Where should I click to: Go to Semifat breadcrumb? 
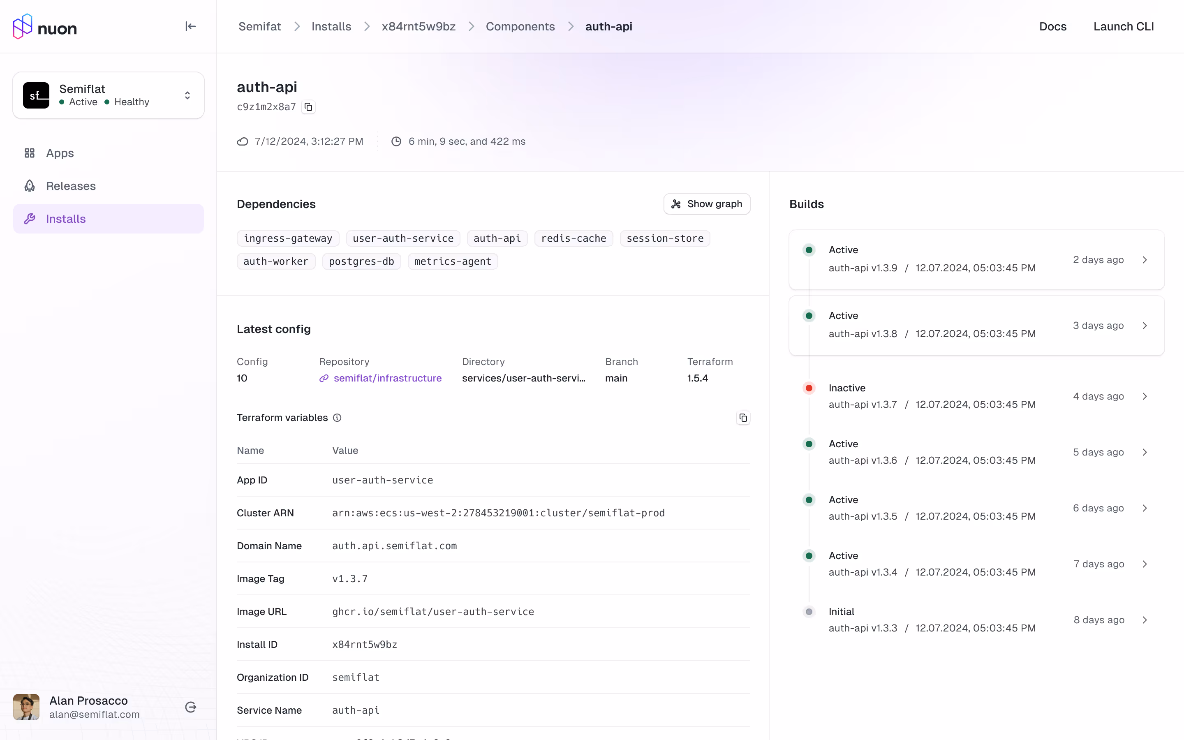click(260, 26)
